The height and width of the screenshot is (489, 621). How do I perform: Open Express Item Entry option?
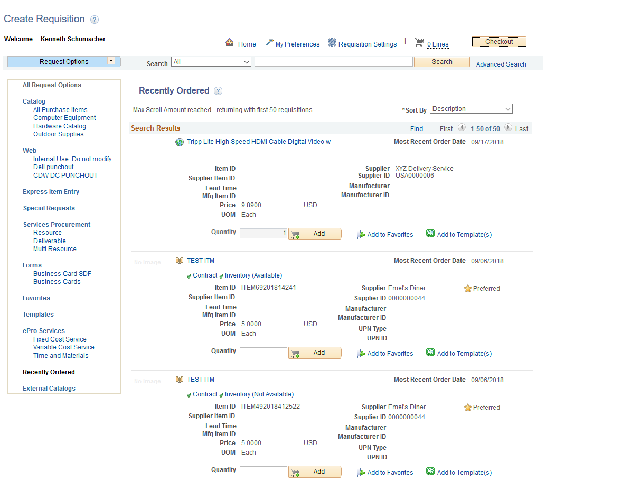[51, 192]
